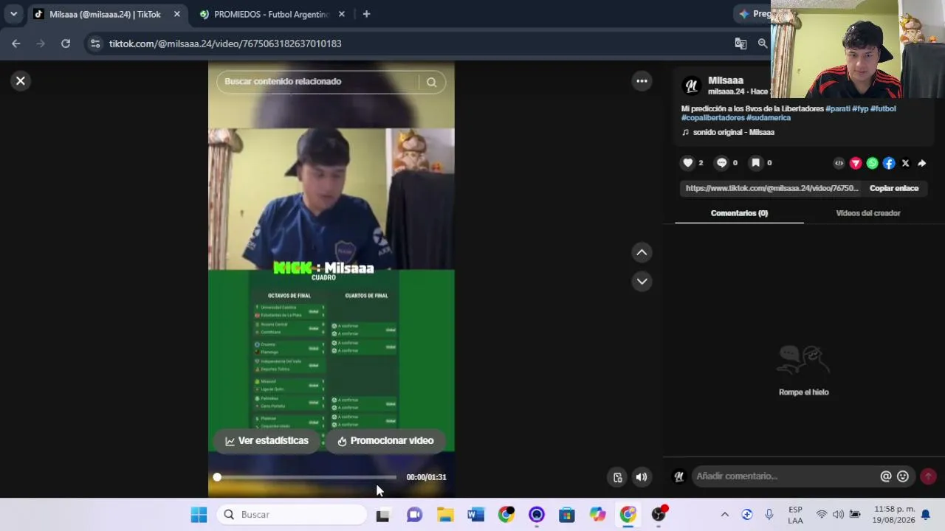The width and height of the screenshot is (945, 531).
Task: Go to the next video arrow
Action: tap(642, 281)
